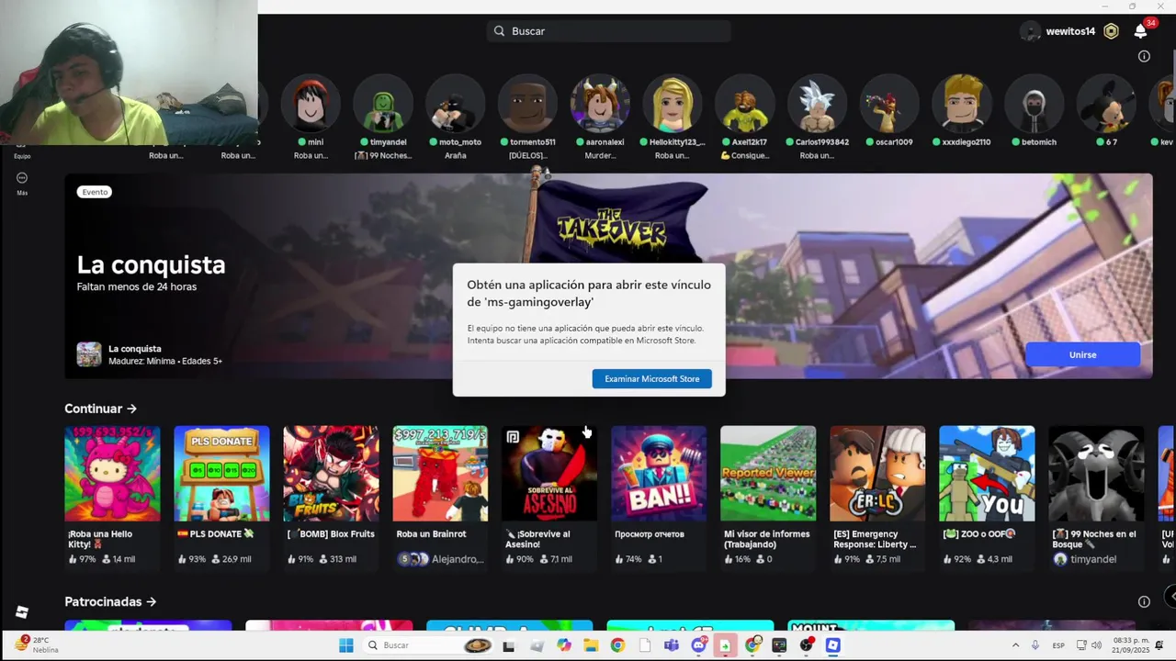Open wewitos14 profile avatar

coord(1032,31)
